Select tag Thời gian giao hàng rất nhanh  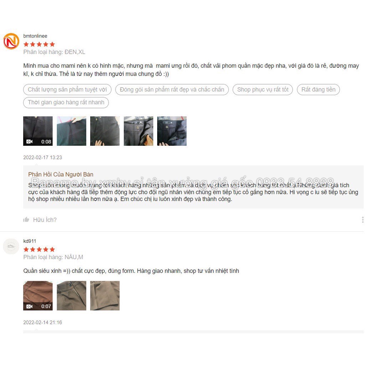click(66, 102)
